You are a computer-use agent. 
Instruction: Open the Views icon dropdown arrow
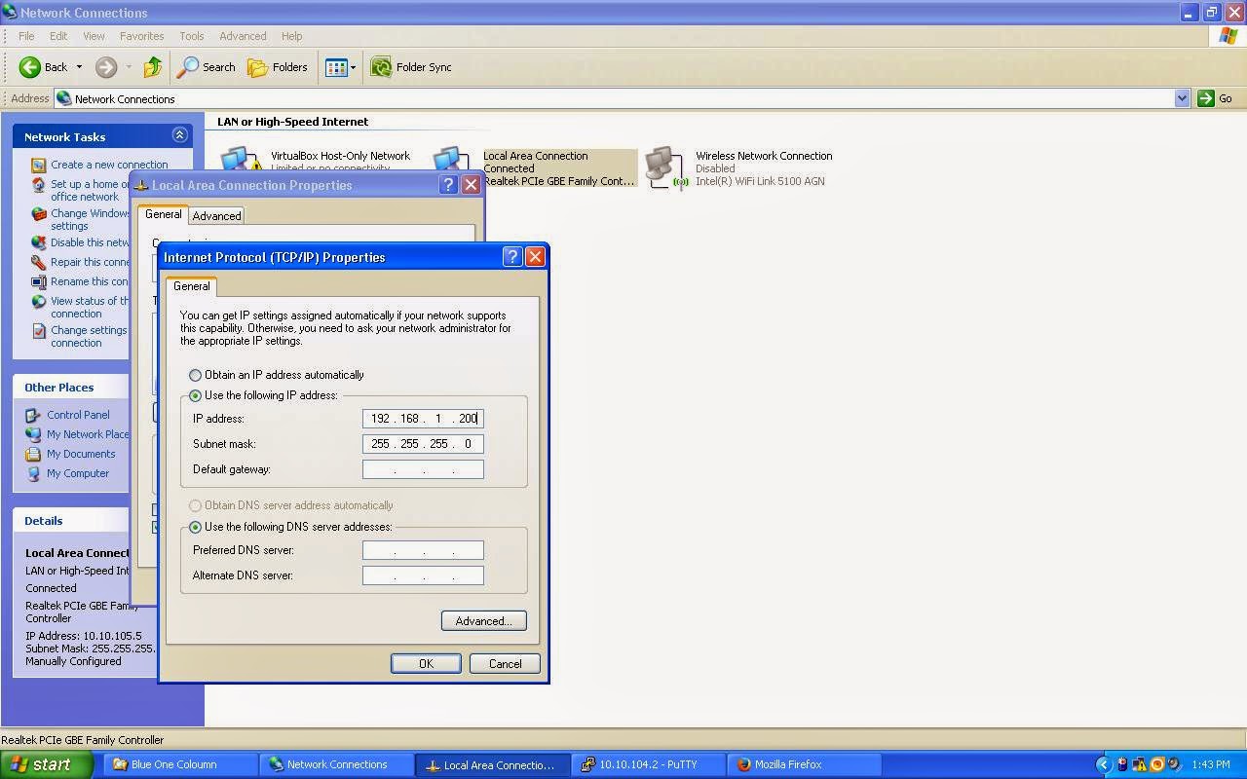[353, 67]
